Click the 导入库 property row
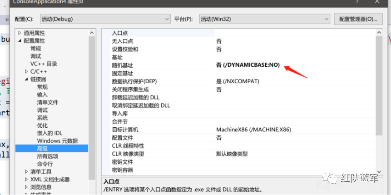The height and width of the screenshot is (195, 391). coord(243,114)
